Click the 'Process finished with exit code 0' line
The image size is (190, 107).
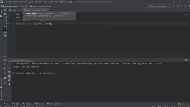click(x=34, y=73)
